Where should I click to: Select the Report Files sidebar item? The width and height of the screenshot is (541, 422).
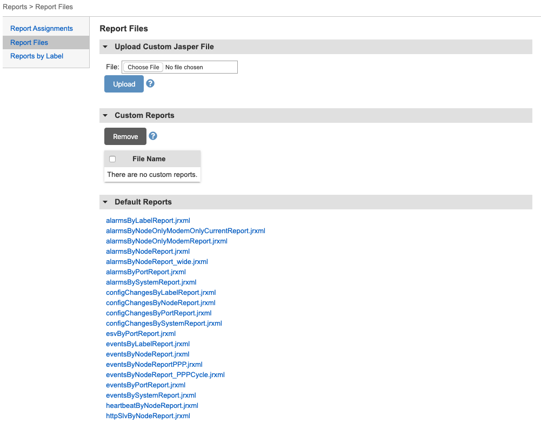tap(29, 43)
